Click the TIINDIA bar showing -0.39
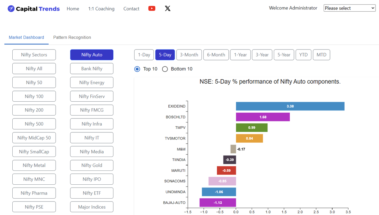Image resolution: width=379 pixels, height=215 pixels. [x=230, y=160]
